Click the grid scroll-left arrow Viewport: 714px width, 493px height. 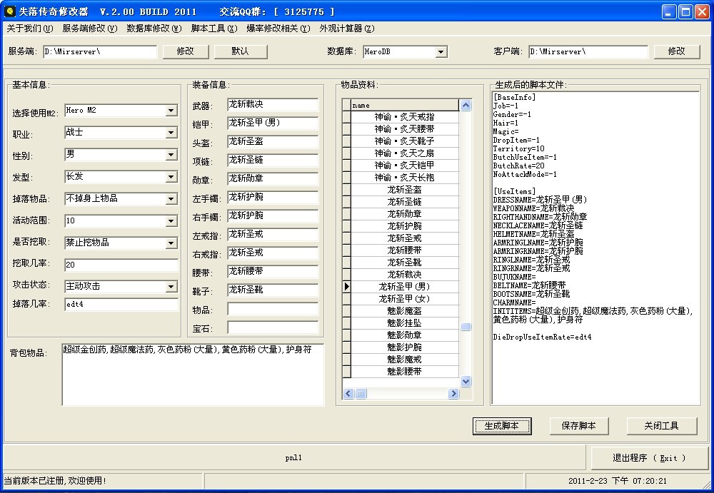tap(349, 394)
